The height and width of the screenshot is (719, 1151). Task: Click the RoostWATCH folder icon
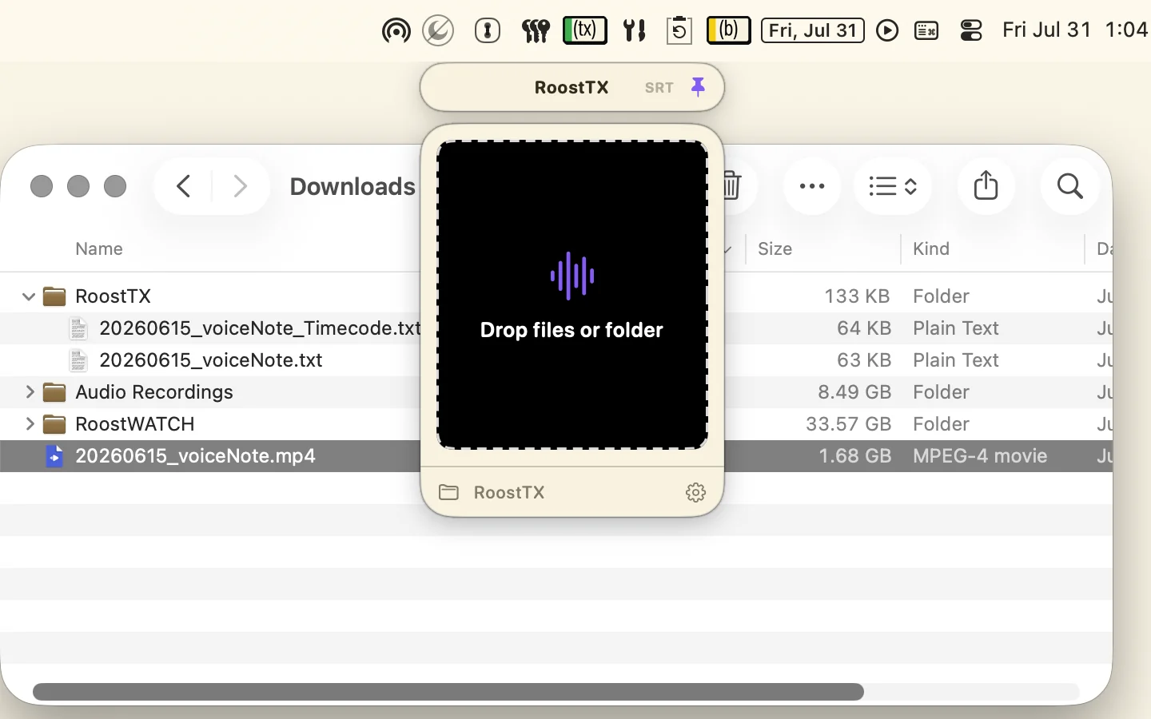[54, 423]
